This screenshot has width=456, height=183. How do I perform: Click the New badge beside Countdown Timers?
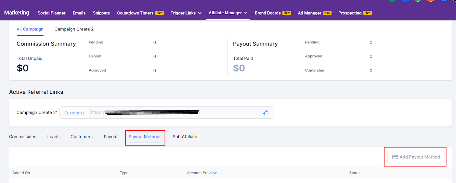[x=160, y=13]
